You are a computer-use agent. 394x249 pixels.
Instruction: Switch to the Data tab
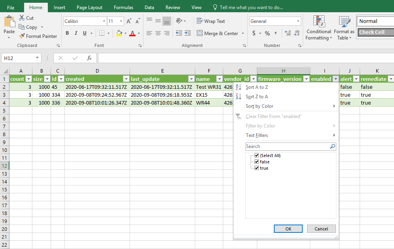[149, 7]
